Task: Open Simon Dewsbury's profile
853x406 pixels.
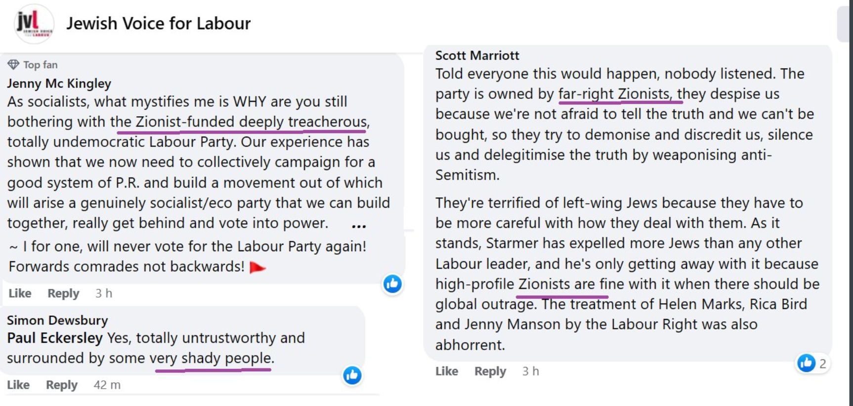Action: pyautogui.click(x=57, y=320)
